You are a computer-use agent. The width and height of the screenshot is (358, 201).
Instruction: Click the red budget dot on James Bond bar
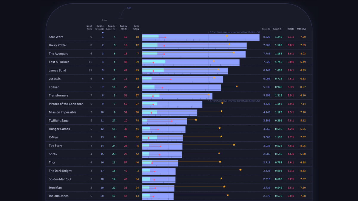[x=154, y=71]
